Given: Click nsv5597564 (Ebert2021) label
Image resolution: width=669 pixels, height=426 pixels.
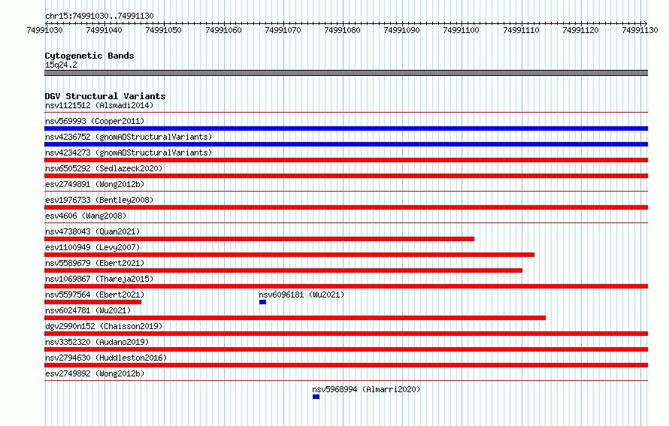Looking at the screenshot, I should click(x=95, y=295).
